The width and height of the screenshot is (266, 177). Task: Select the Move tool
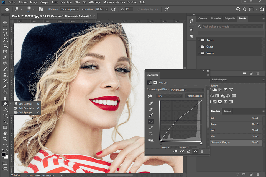[5, 22]
